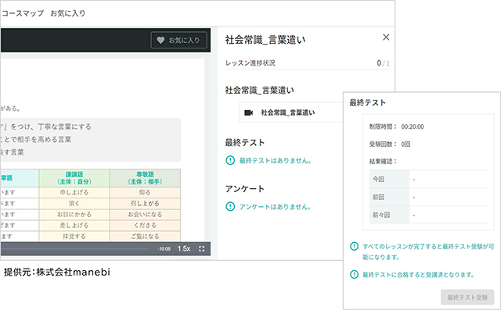The height and width of the screenshot is (310, 501).
Task: Click the 最終テスト heading in the side panel
Action: 245,142
